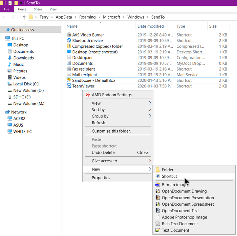Click the Desktop (create shortcut) icon
237x236 pixels.
pyautogui.click(x=69, y=52)
